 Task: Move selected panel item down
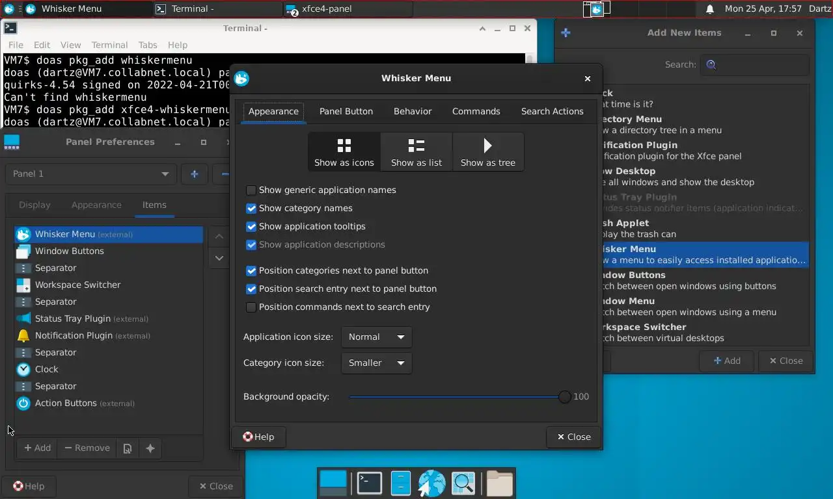(219, 258)
